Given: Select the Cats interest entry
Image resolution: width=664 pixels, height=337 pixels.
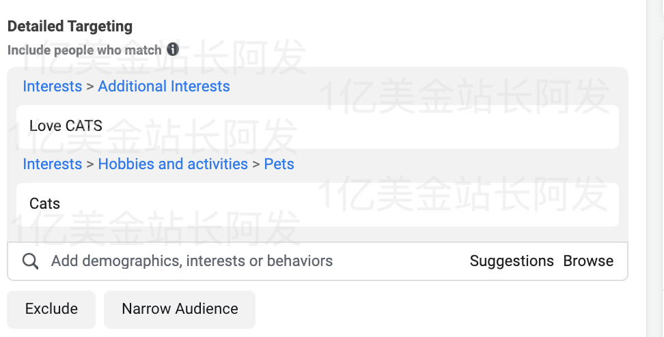Looking at the screenshot, I should click(x=45, y=204).
